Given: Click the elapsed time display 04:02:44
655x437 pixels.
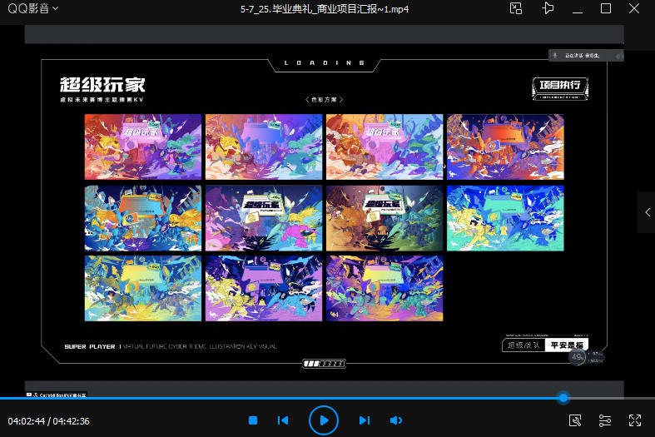Looking at the screenshot, I should coord(24,421).
